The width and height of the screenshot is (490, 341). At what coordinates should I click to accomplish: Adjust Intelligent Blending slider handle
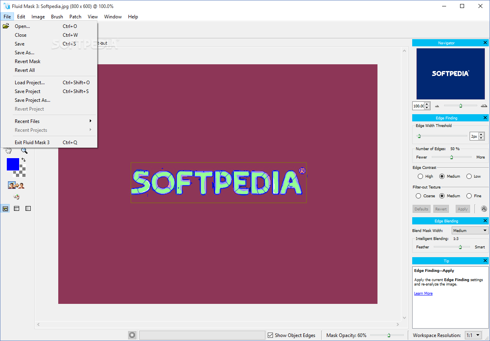click(x=460, y=247)
